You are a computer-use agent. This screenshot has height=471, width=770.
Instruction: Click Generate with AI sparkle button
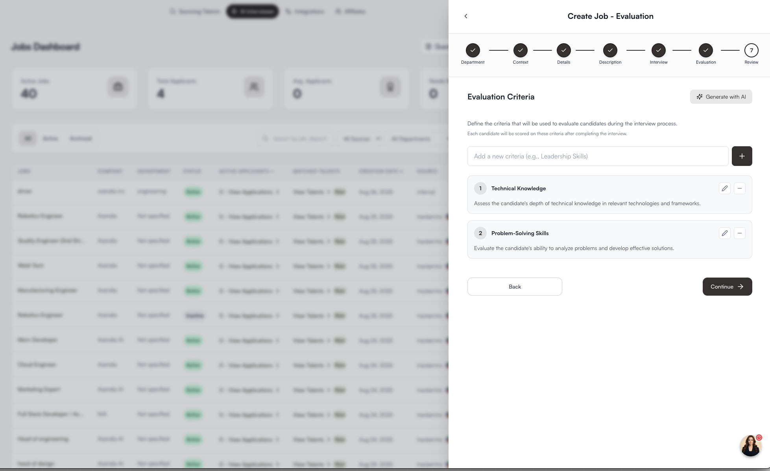point(721,97)
